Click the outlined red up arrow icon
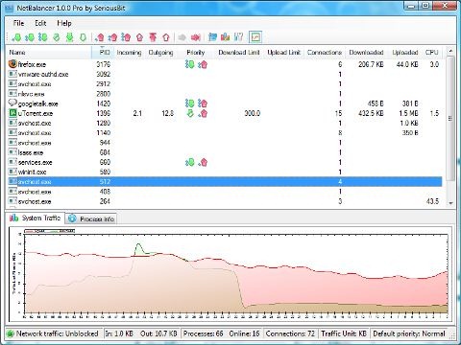Viewport: 461px width, 345px height. [x=166, y=37]
